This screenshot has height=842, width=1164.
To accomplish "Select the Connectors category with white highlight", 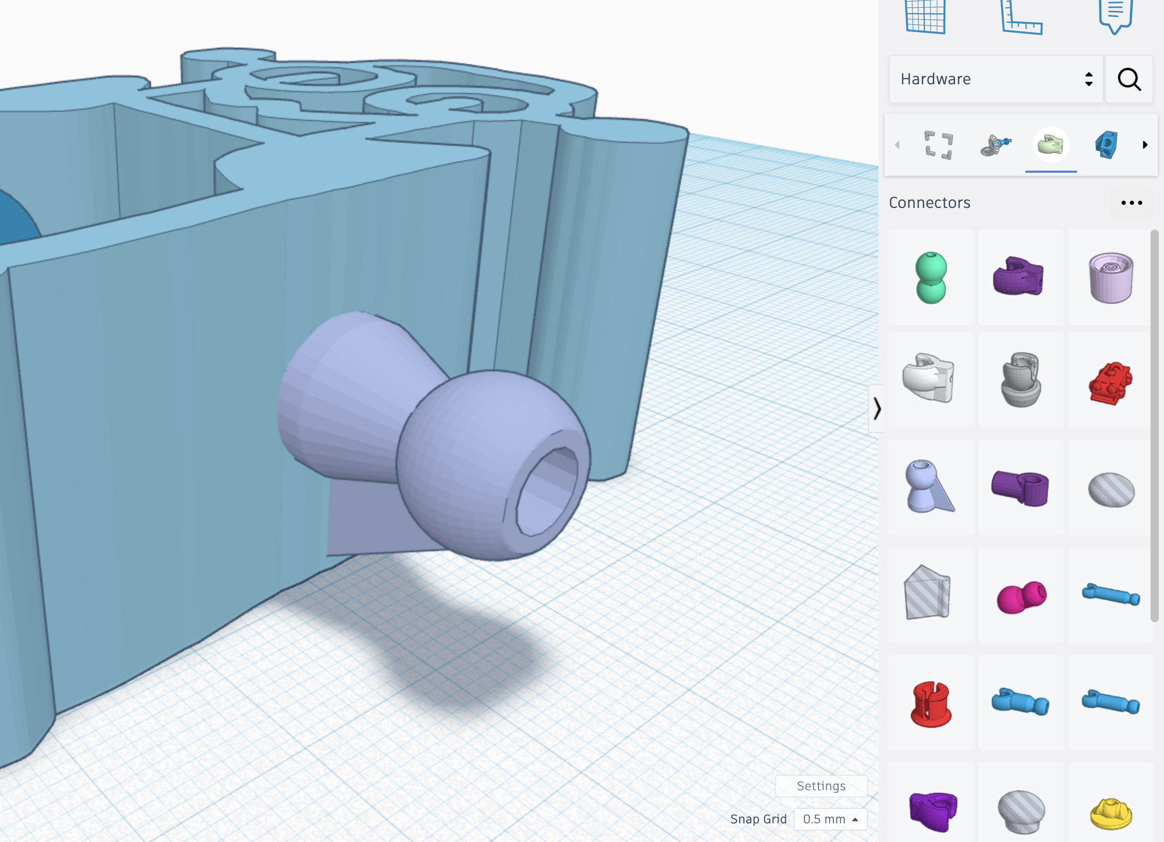I will tap(1050, 145).
